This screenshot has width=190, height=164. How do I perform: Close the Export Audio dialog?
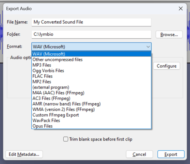point(181,8)
